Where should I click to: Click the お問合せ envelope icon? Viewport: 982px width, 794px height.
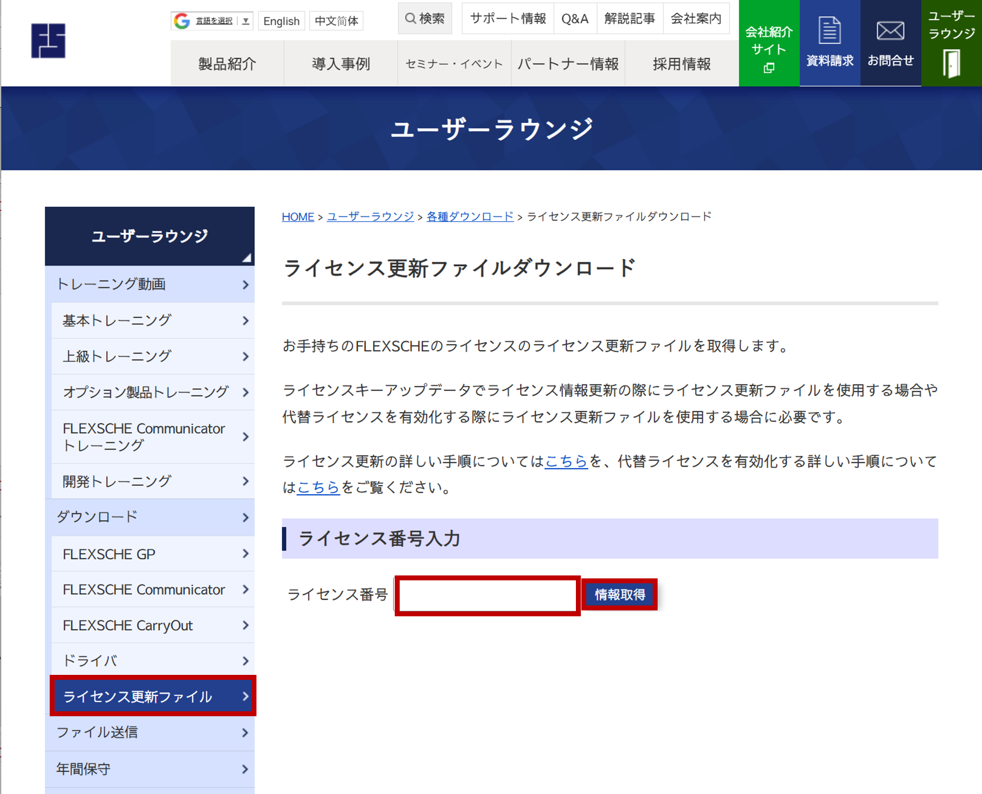click(x=890, y=31)
